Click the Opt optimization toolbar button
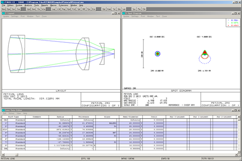This screenshot has height=161, width=242. pos(104,9)
